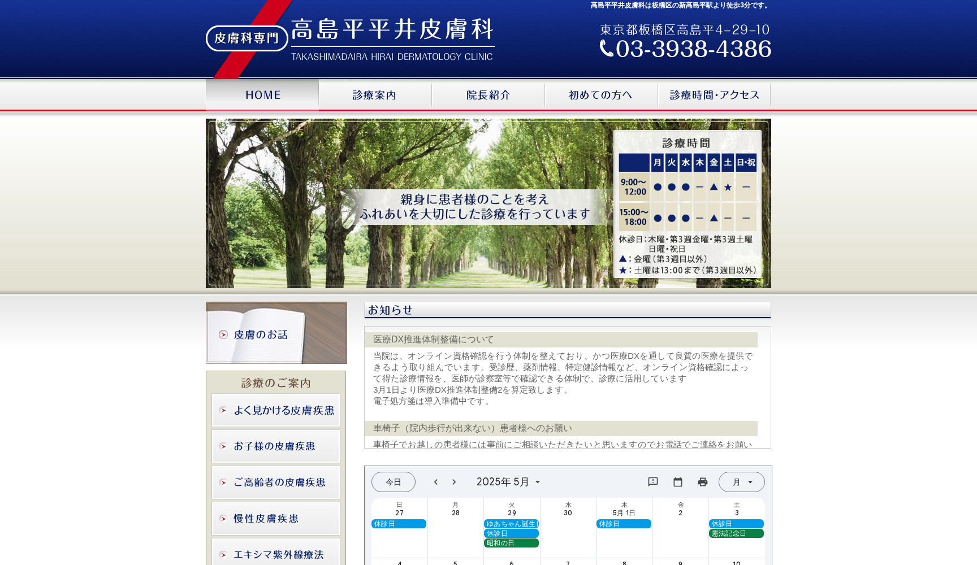Click the calendar print icon

pyautogui.click(x=703, y=482)
